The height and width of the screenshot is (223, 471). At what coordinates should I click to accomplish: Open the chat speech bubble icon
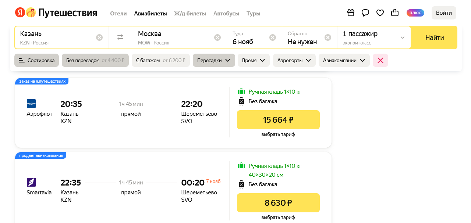pyautogui.click(x=365, y=13)
